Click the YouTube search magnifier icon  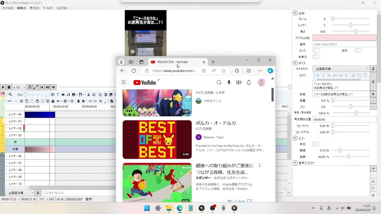[x=219, y=83]
